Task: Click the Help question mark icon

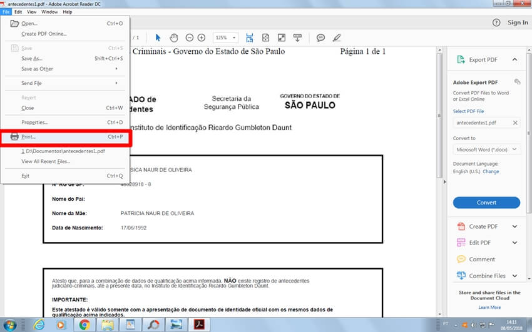Action: (x=496, y=23)
